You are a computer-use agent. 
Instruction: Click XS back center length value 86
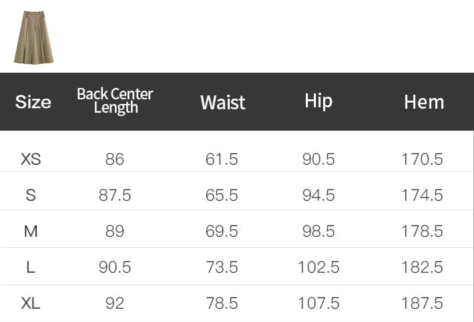click(115, 159)
